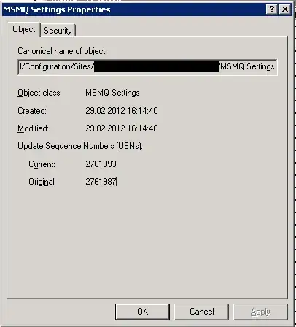The image size is (296, 327).
Task: Select the Object tab
Action: (24, 29)
